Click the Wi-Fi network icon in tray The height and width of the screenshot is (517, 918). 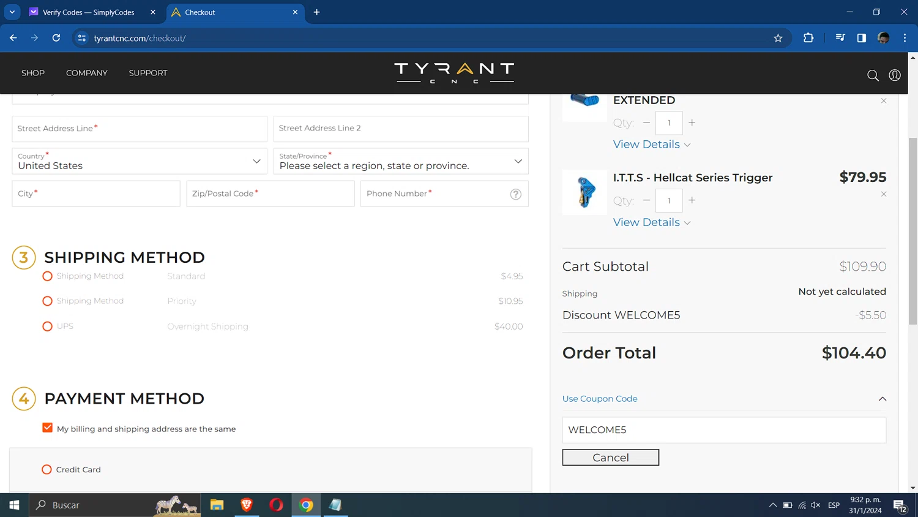[x=802, y=505]
